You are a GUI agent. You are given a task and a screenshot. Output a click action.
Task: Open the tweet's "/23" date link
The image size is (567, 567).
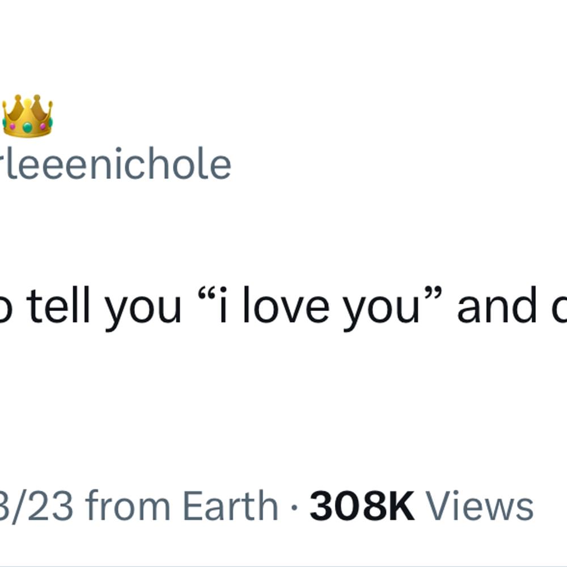point(34,506)
